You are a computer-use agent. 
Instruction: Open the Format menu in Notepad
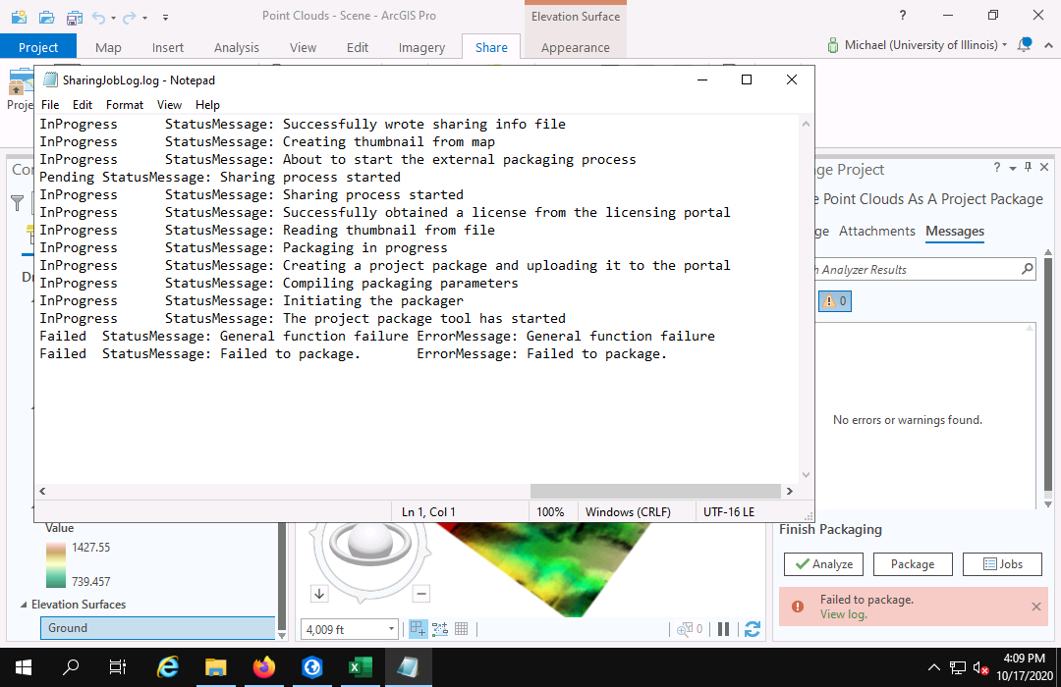click(x=125, y=105)
